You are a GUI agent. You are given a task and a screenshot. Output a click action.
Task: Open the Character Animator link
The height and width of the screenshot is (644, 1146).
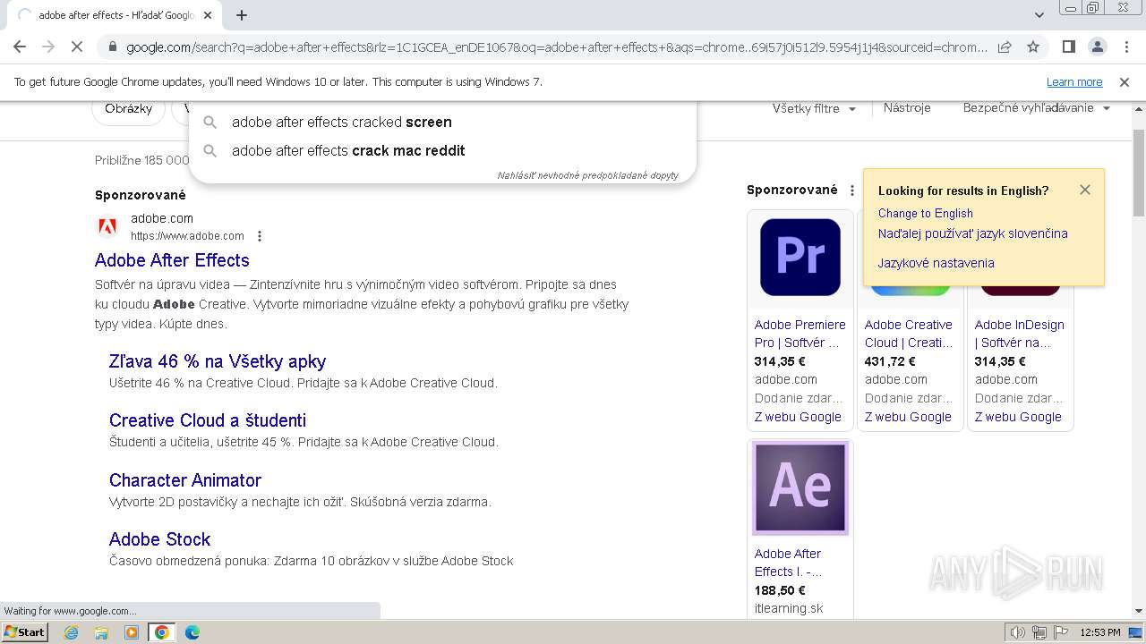click(x=185, y=480)
